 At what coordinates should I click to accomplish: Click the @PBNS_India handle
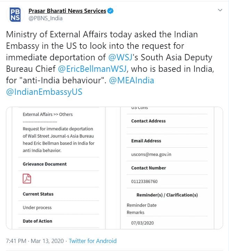pyautogui.click(x=45, y=18)
